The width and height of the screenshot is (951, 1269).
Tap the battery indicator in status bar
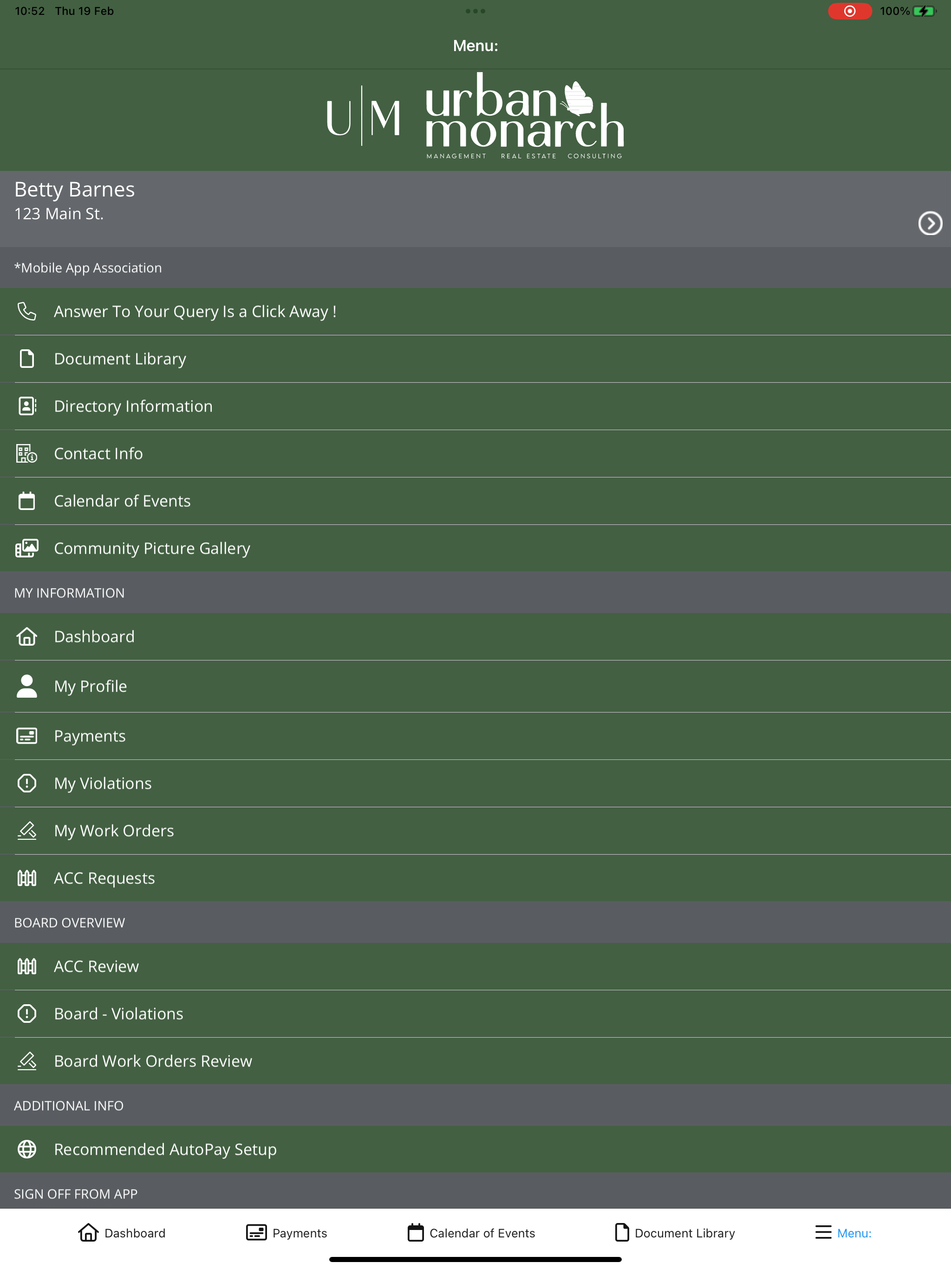(x=924, y=11)
